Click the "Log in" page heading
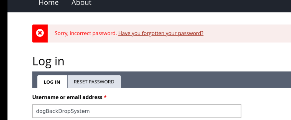291x120 pixels. pos(48,61)
